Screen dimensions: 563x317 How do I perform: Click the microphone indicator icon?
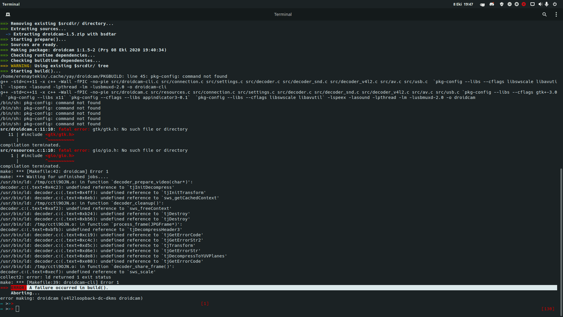coord(547,4)
